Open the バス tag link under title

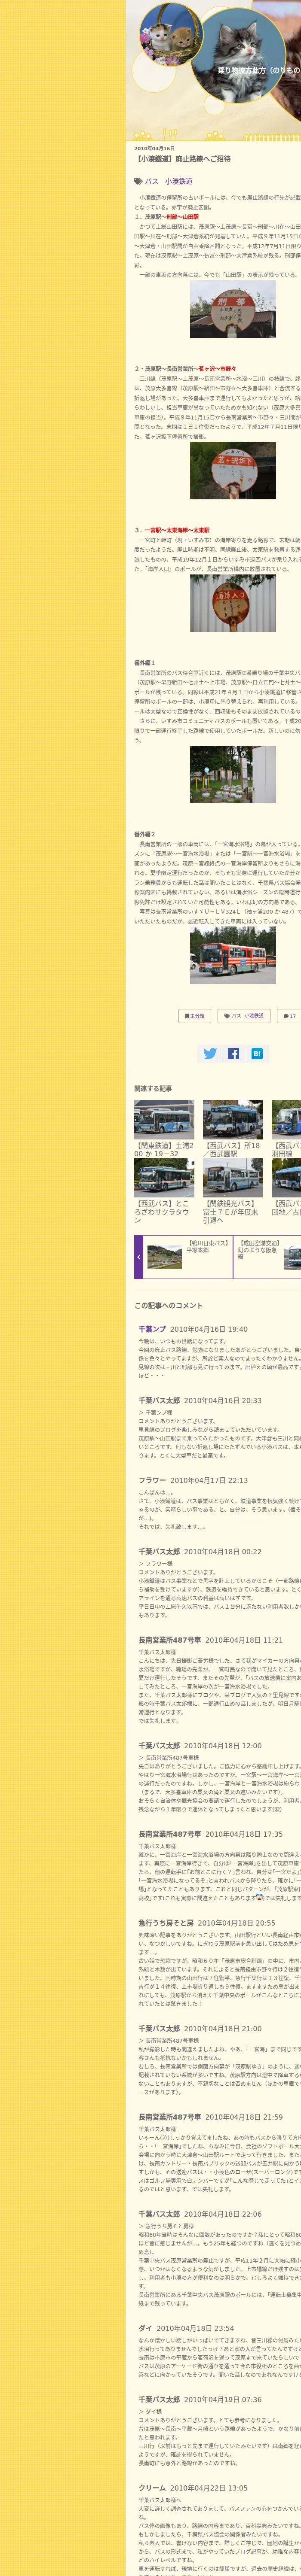click(x=152, y=182)
